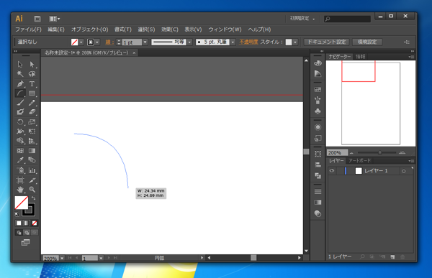Screen dimensions: 432x278
Task: Open the Arrange Documents dropdown in title bar
Action: 54,19
